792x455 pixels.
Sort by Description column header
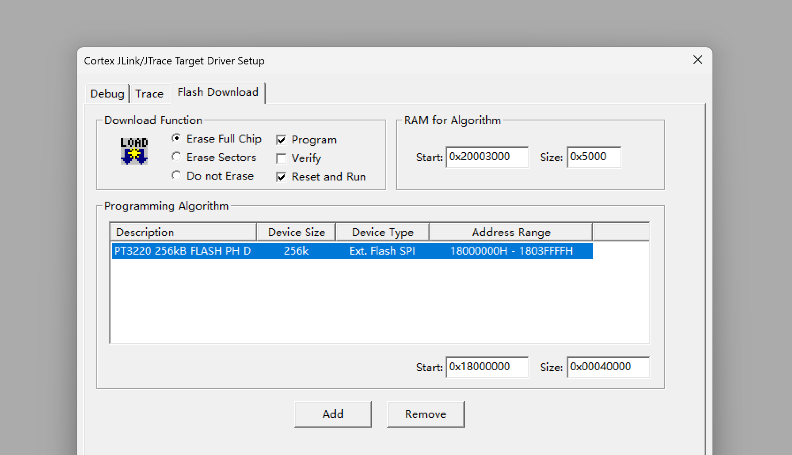pos(183,232)
